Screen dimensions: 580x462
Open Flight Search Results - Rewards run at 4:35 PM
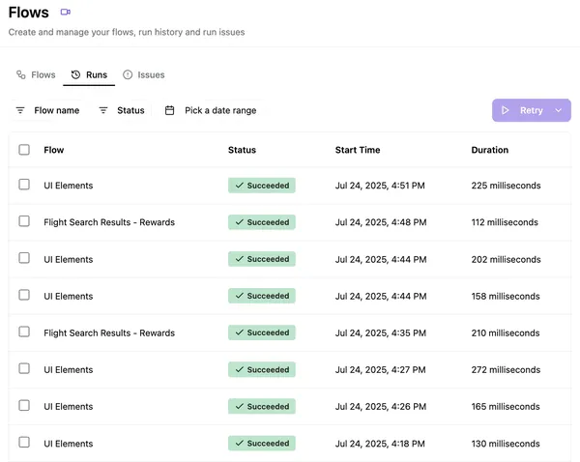pos(109,332)
